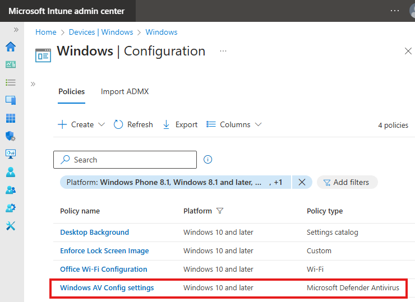Go to Devices | Windows breadcrumb

101,32
